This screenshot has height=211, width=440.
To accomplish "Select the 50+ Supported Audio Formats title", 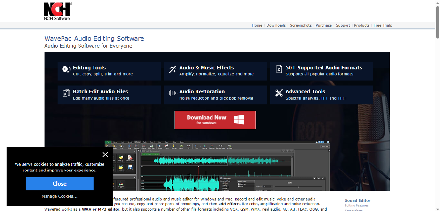I will [x=323, y=68].
